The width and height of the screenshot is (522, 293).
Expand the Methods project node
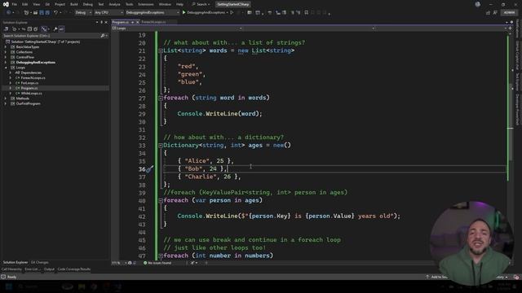[6, 98]
